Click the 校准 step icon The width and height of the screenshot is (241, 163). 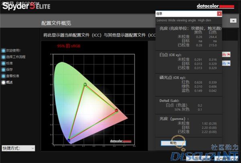pos(4,63)
